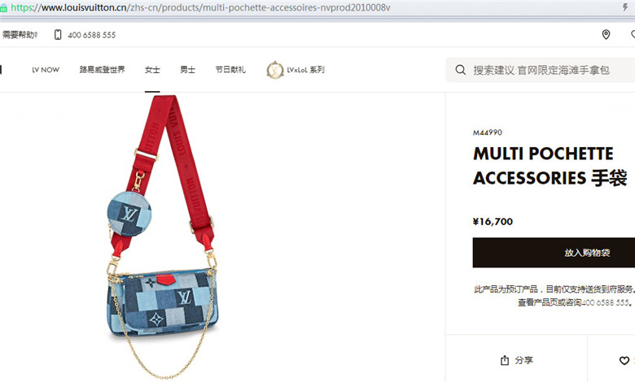Add to wishlist with heart icon

click(624, 360)
